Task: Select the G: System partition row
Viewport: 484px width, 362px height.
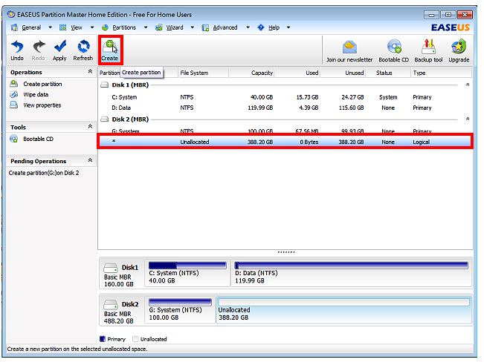Action: pos(285,131)
